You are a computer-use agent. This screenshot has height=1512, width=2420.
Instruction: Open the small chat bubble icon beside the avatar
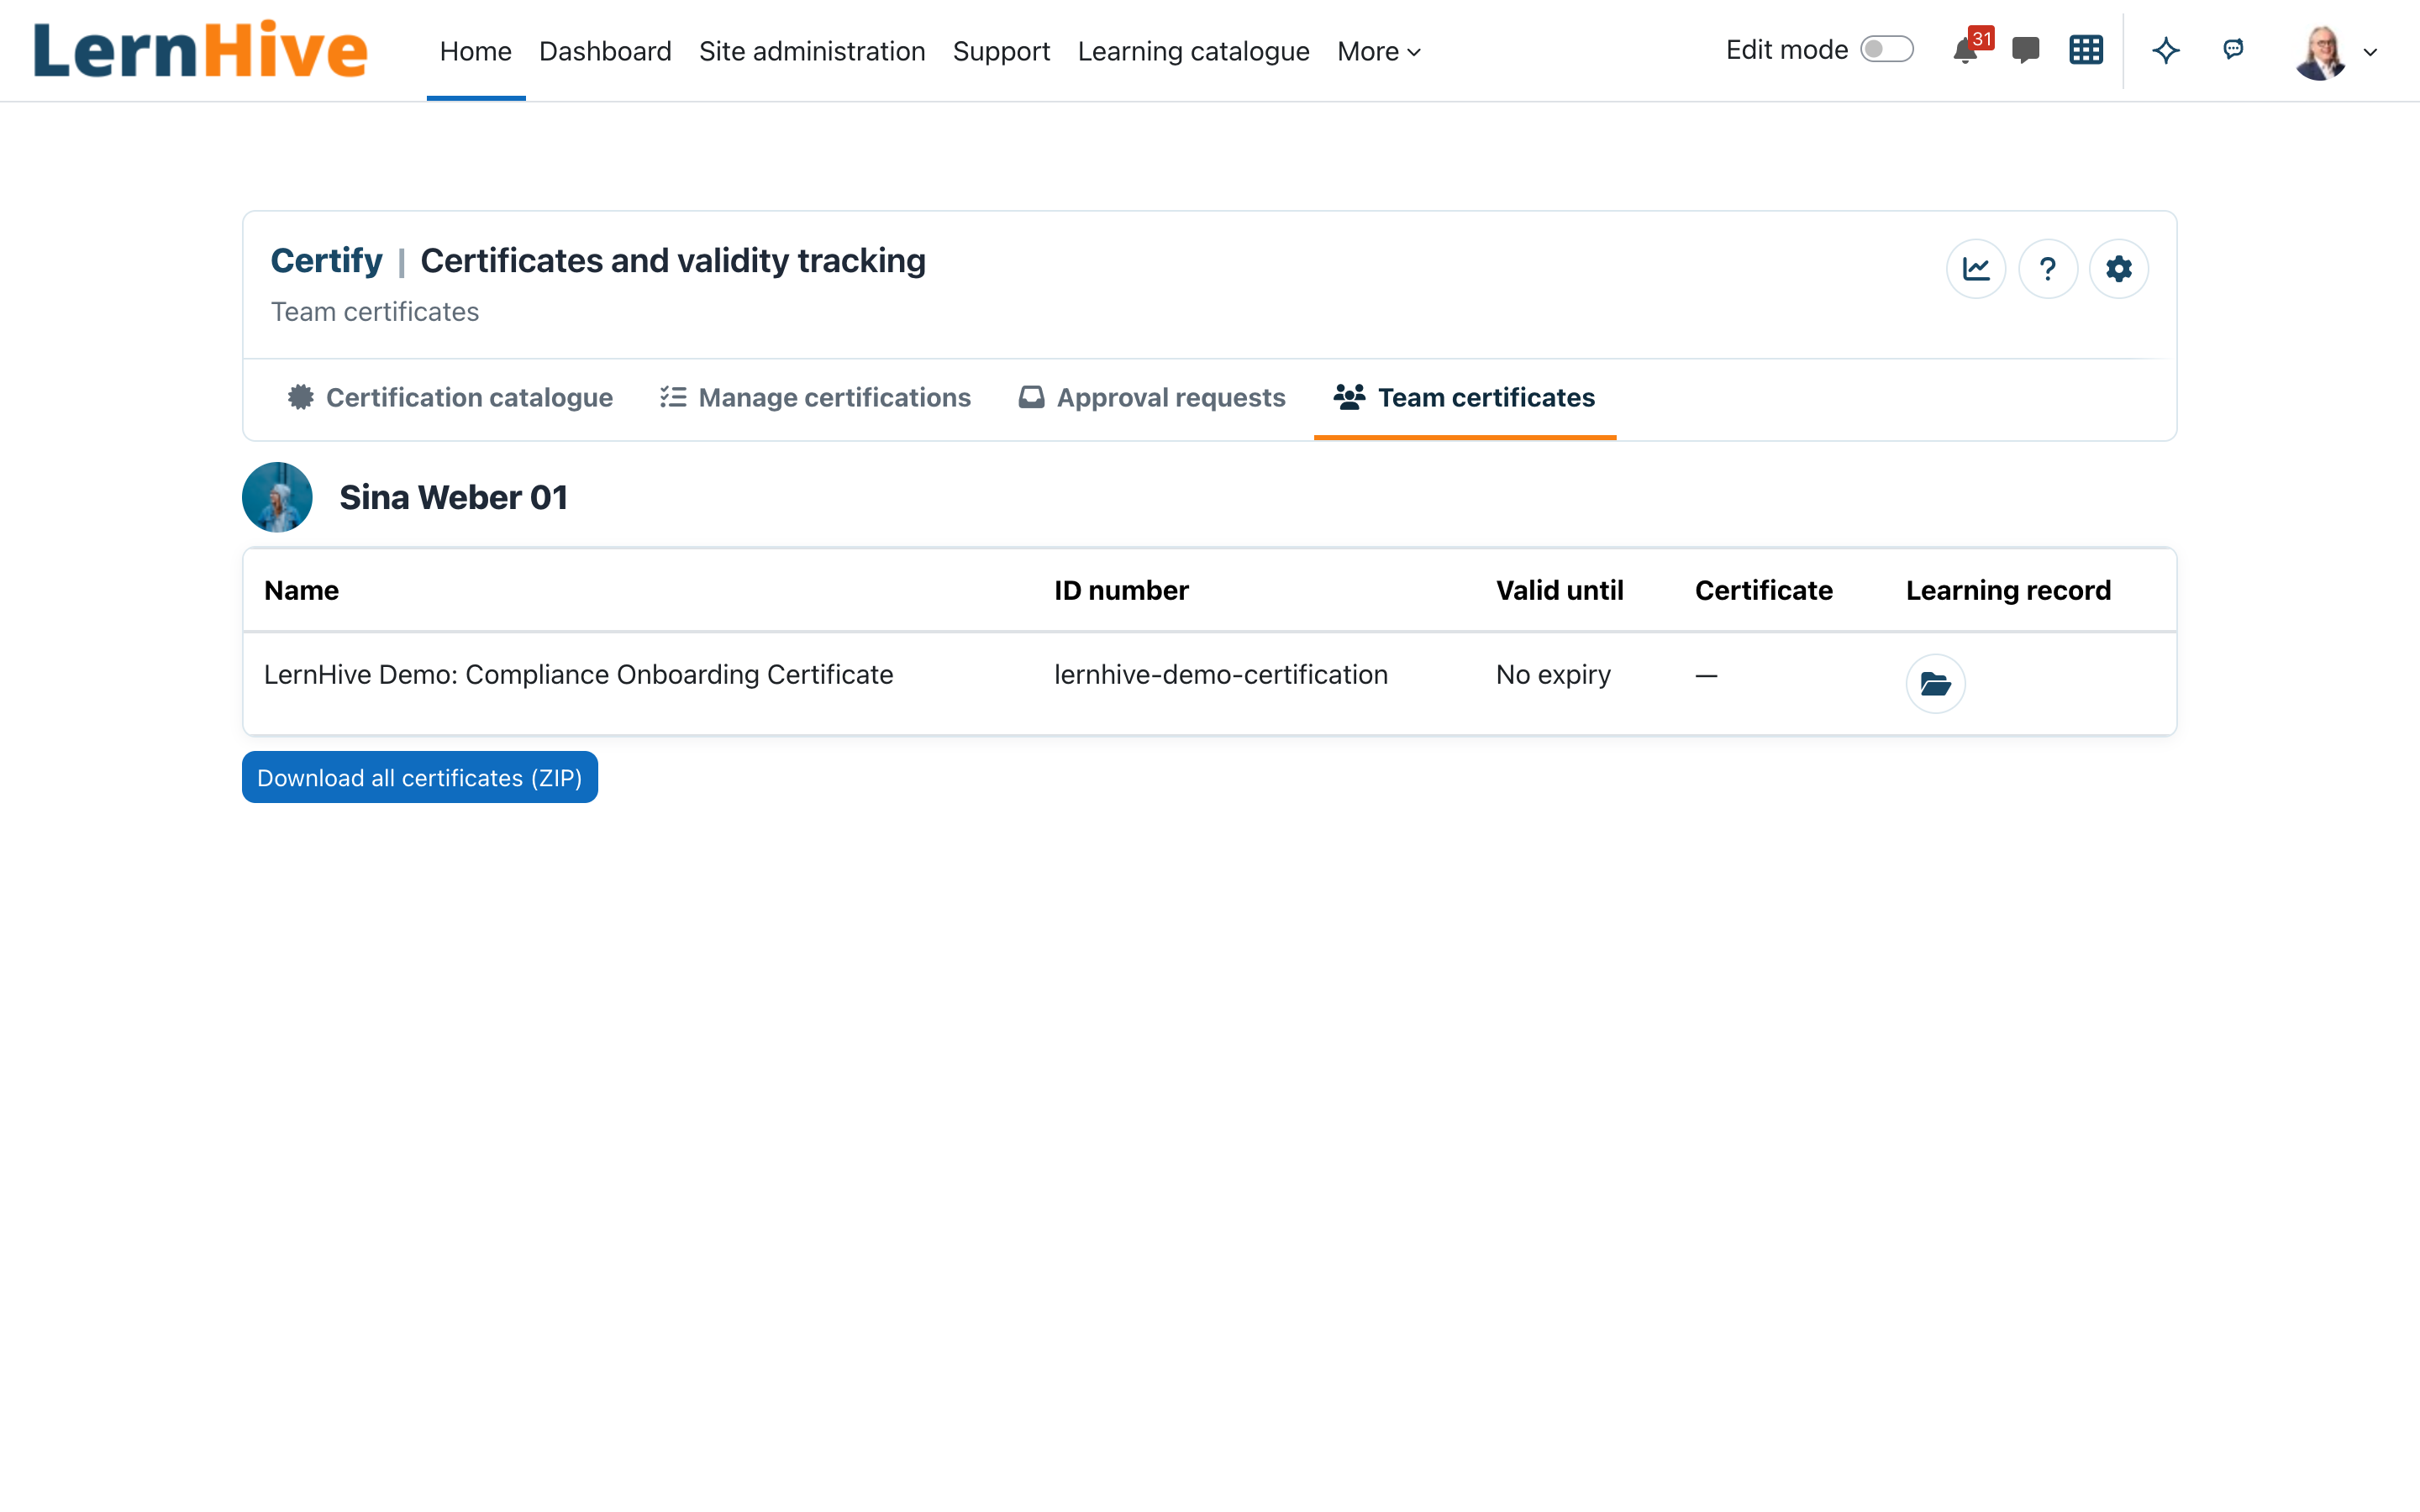[2233, 49]
